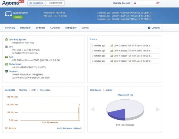This screenshot has height=139, width=179.
Task: Open the Operating System link
Action: click(x=18, y=39)
